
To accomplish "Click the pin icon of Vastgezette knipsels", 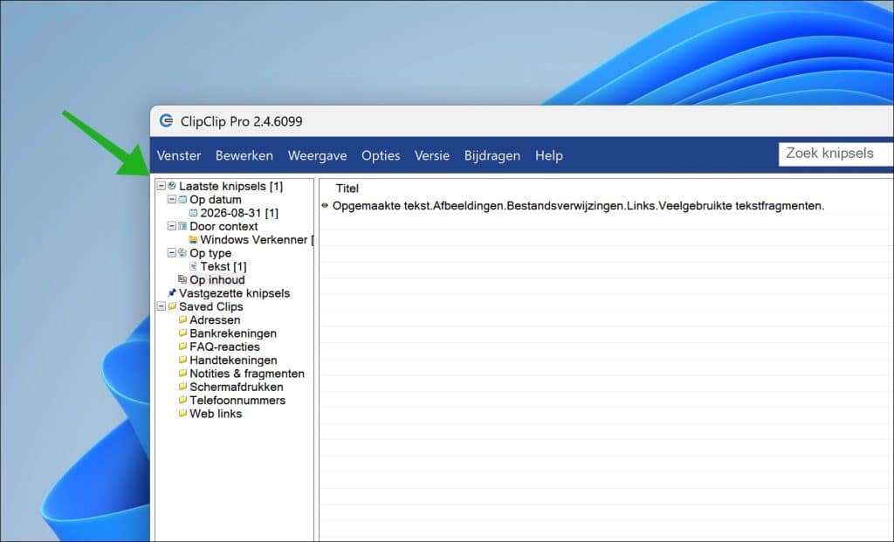I will click(172, 293).
